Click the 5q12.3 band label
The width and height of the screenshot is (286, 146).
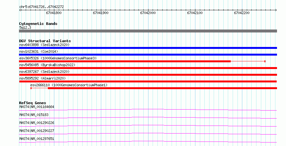click(25, 27)
